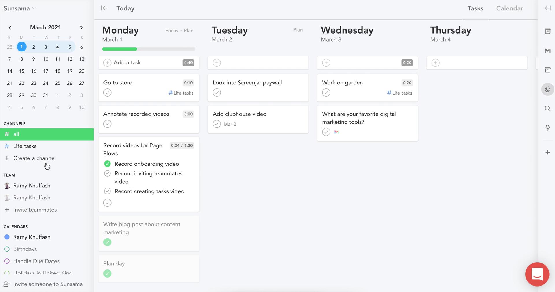This screenshot has width=555, height=292.
Task: Open the Gmail integration in right sidebar
Action: tap(547, 51)
